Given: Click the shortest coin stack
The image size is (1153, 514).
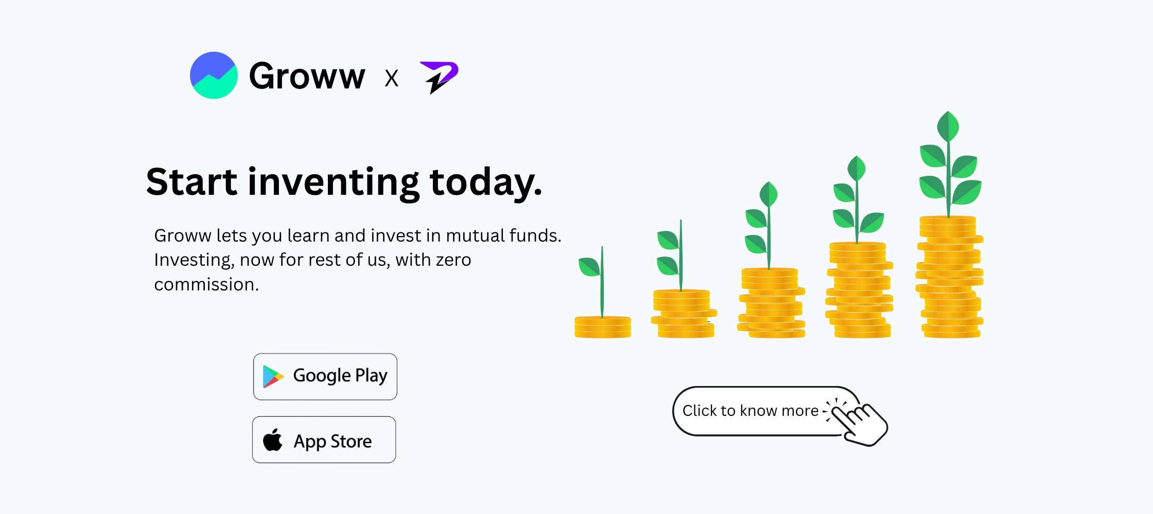Looking at the screenshot, I should click(x=603, y=327).
